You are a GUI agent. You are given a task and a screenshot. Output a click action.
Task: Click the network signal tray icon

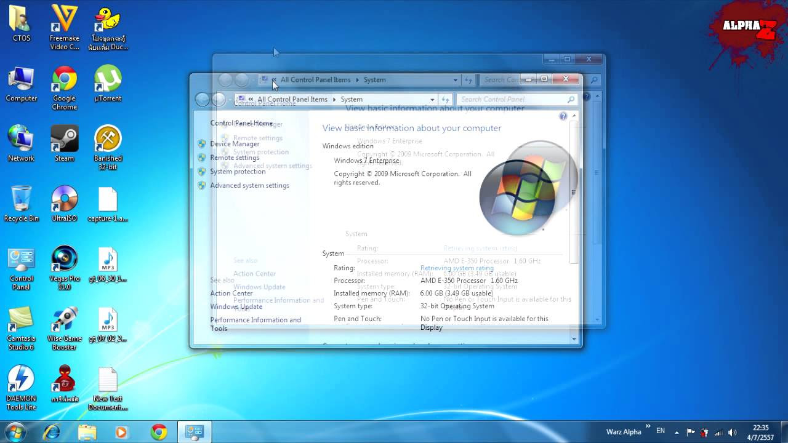tap(718, 432)
